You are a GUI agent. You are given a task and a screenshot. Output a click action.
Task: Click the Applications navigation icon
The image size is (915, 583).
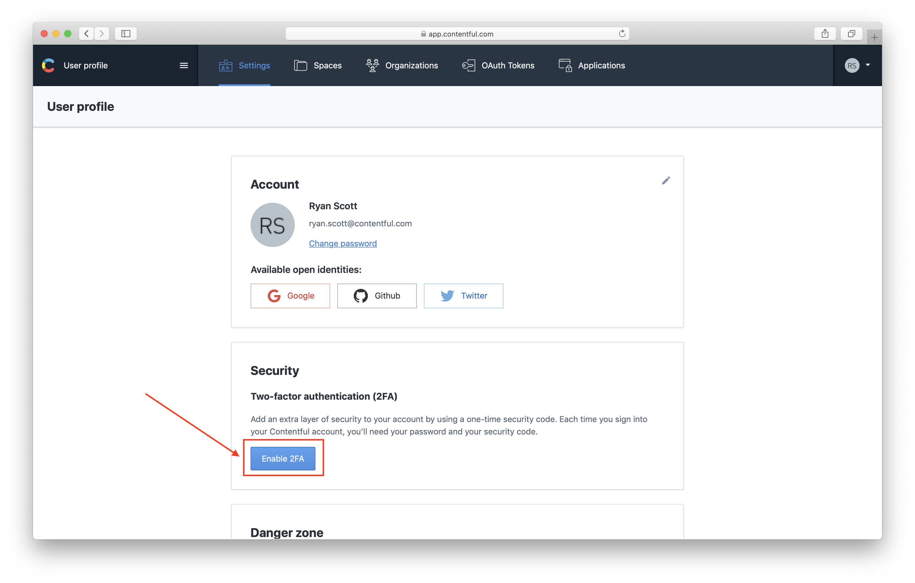coord(564,65)
